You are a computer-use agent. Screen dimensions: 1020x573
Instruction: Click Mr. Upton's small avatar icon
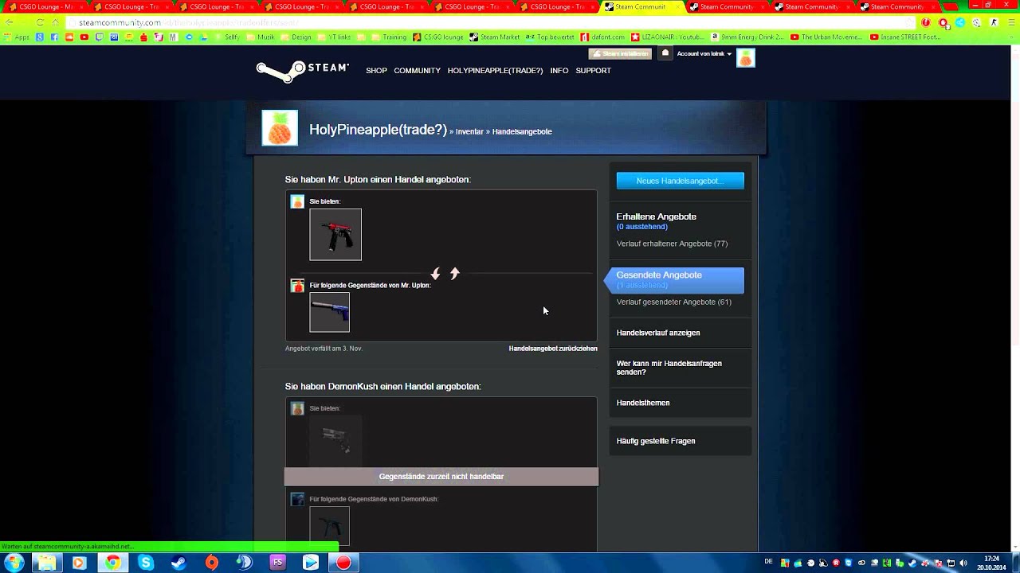297,286
